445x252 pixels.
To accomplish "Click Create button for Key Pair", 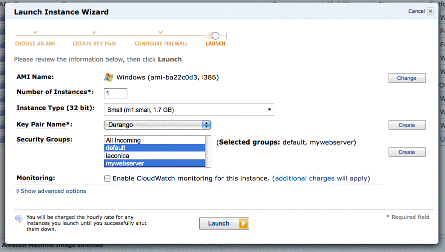I will point(407,125).
